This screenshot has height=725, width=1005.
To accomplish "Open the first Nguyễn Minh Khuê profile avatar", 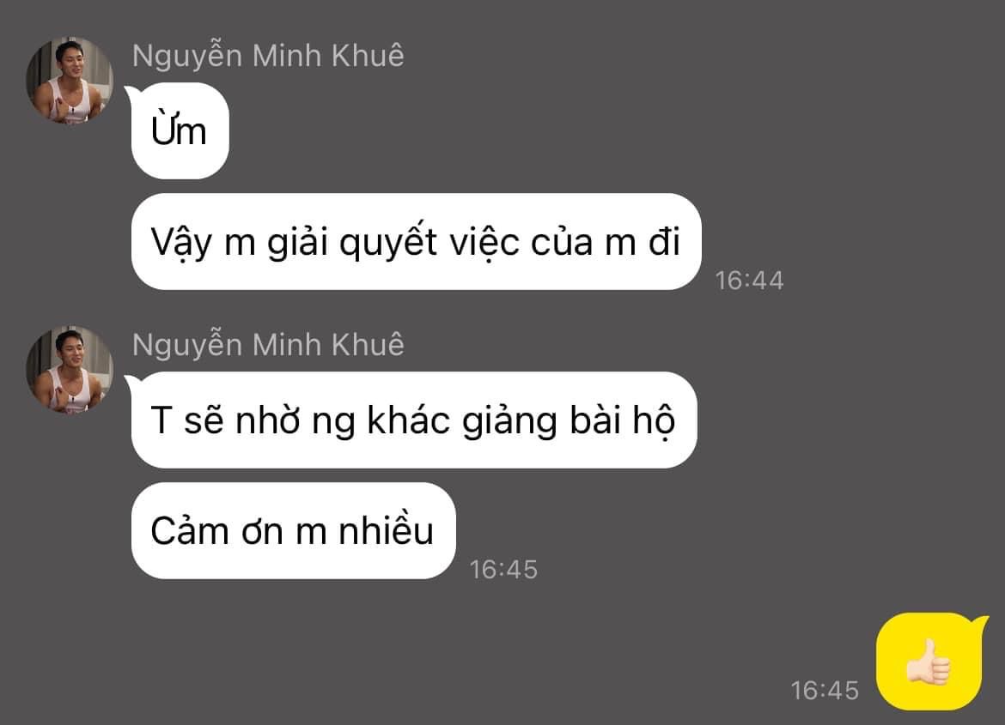I will tap(70, 80).
